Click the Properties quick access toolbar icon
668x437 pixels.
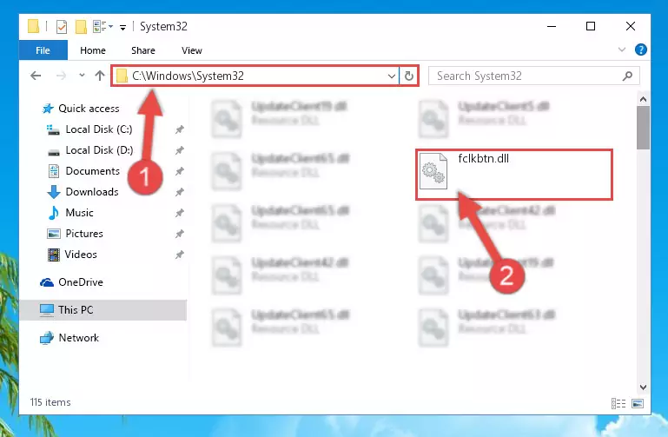62,27
